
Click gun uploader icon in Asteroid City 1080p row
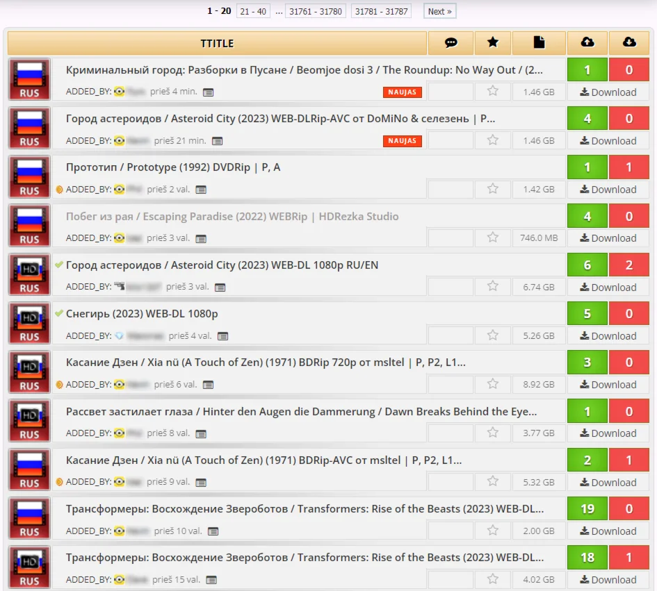(x=120, y=286)
